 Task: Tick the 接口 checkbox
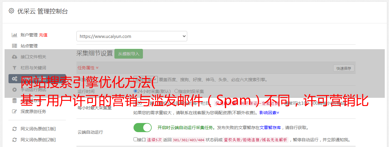135,139
